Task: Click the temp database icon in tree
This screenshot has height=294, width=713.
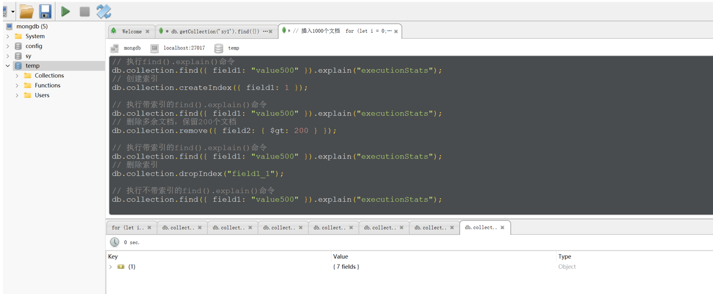Action: [18, 66]
